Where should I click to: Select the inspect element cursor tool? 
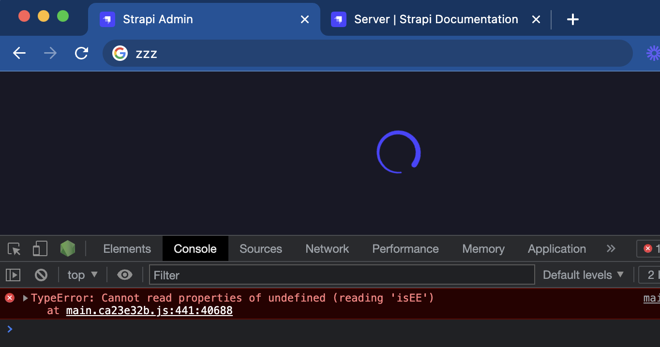click(x=14, y=248)
